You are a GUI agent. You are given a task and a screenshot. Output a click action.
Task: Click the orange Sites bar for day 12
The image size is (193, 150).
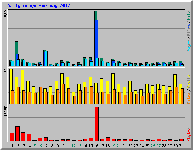point(75,100)
